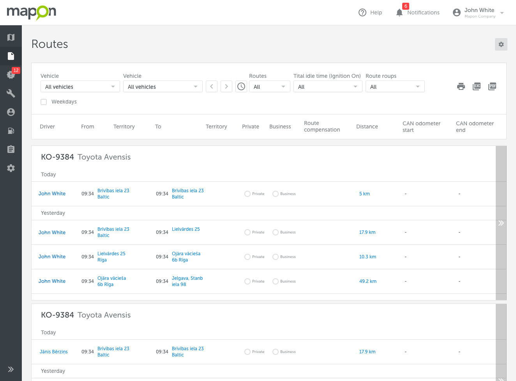
Task: Open the Notifications link text
Action: click(x=423, y=12)
